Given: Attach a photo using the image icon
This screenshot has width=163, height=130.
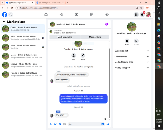Looking at the screenshot, I should pyautogui.click(x=55, y=124).
